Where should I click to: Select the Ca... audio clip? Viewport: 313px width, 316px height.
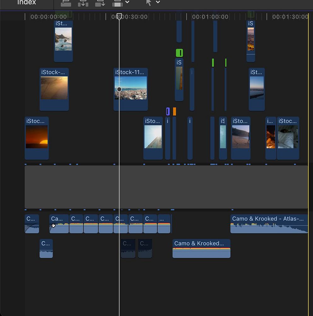59,224
